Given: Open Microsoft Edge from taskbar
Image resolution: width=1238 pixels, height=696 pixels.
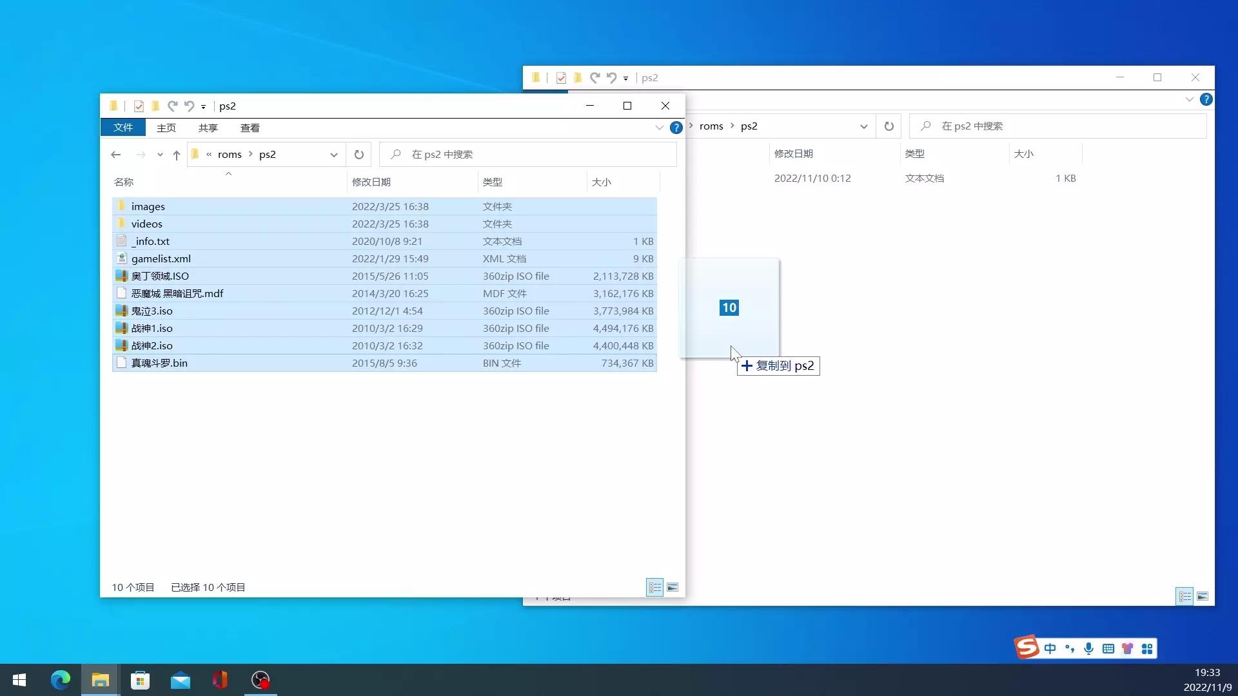Looking at the screenshot, I should click(61, 680).
